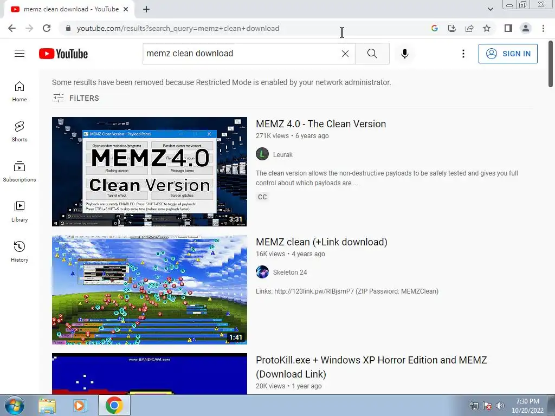Open Skeleton 24 channel avatar
The image size is (555, 416).
coord(262,272)
